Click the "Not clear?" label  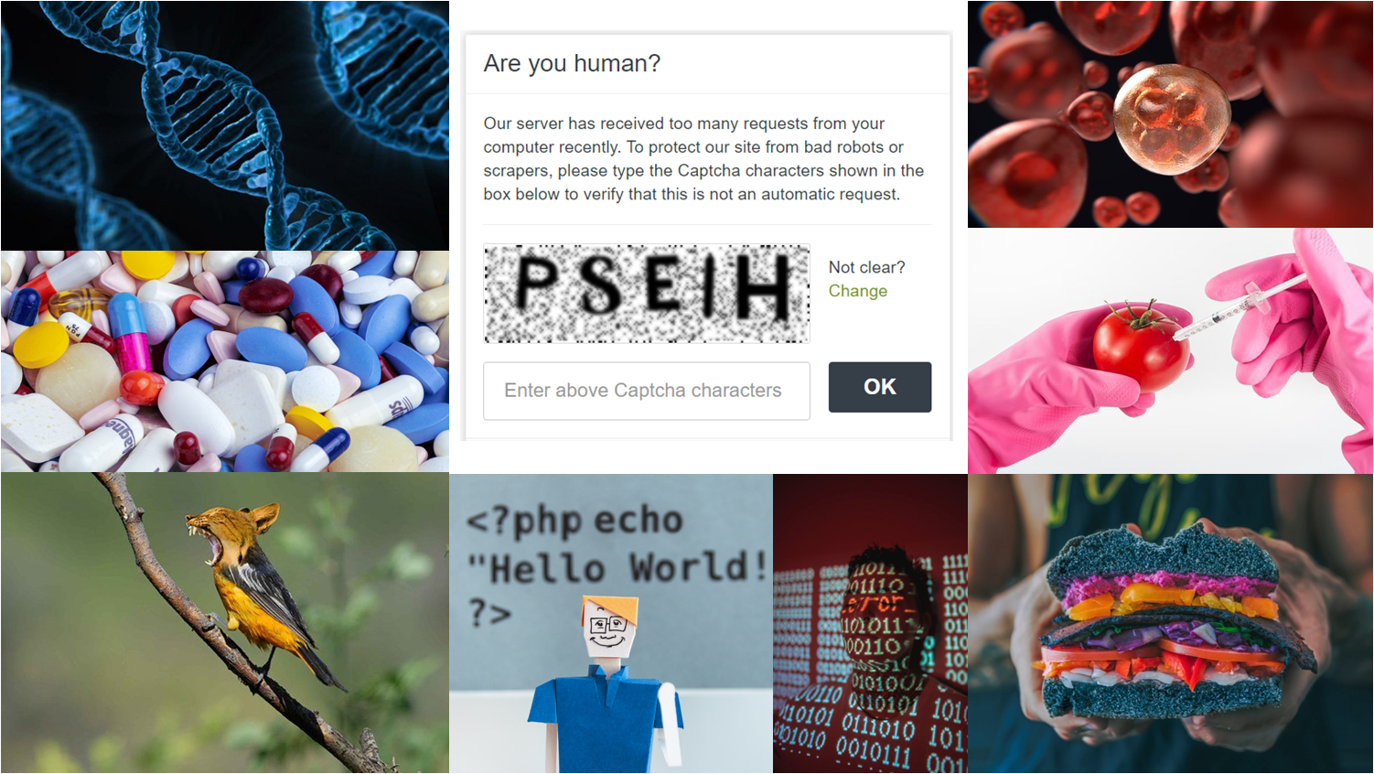click(x=866, y=267)
